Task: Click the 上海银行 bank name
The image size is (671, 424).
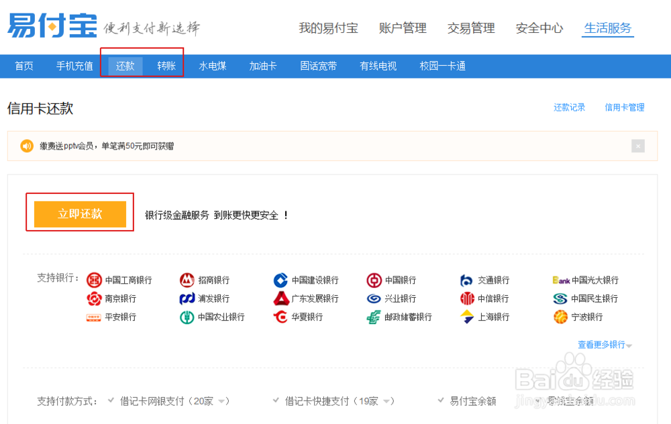Action: click(x=493, y=317)
